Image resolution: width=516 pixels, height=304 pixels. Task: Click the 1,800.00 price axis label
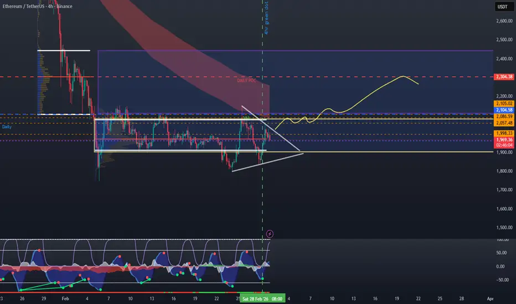[x=504, y=171]
